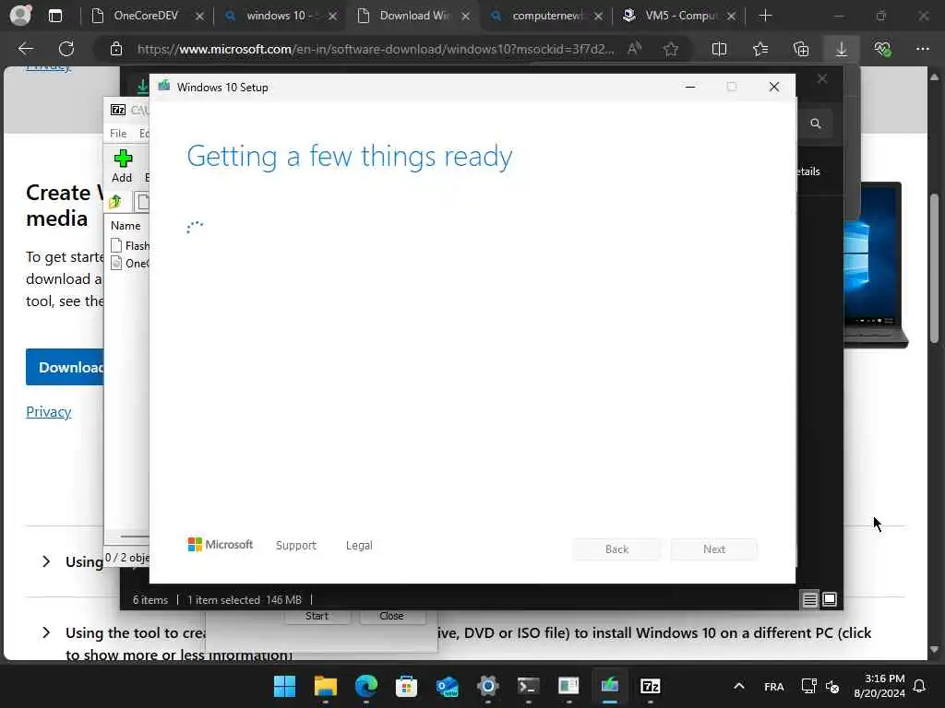Open the Privacy link below Download
Image resolution: width=945 pixels, height=708 pixels.
[49, 412]
